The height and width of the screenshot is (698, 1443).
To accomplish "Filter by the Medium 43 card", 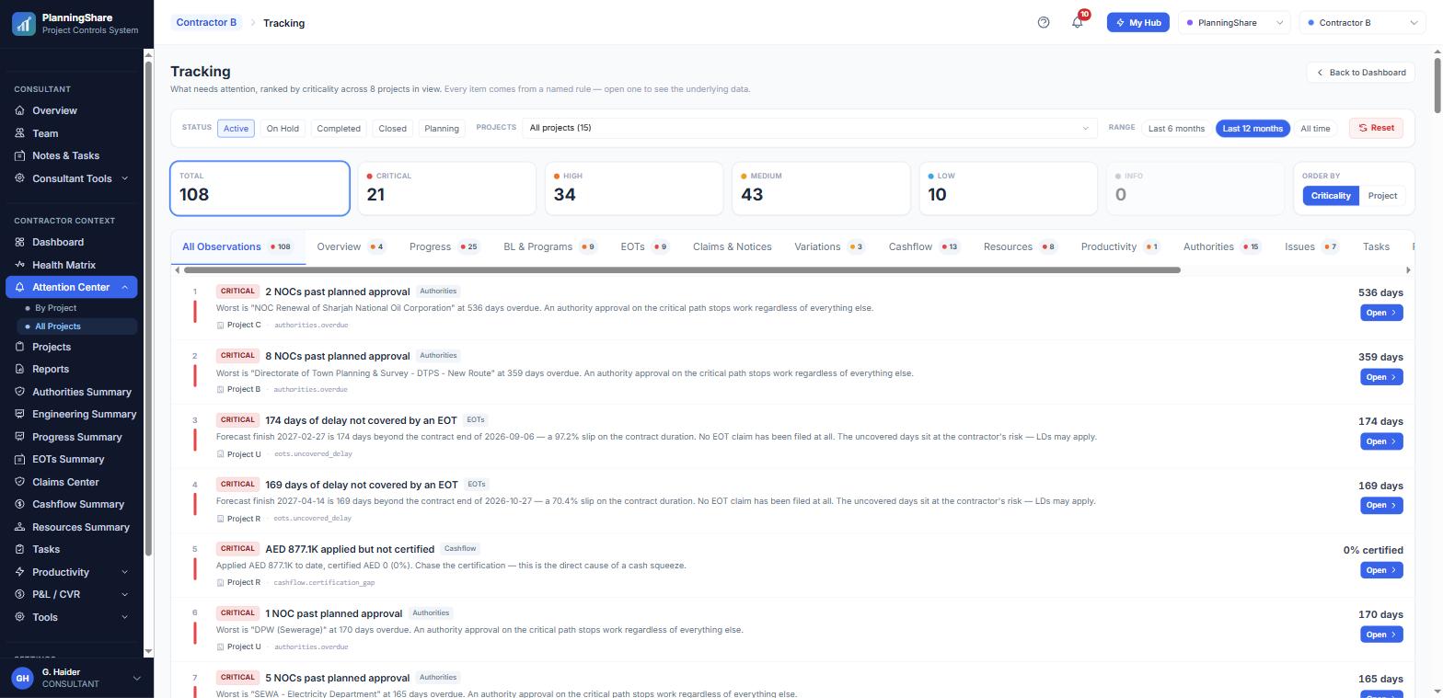I will click(x=821, y=189).
